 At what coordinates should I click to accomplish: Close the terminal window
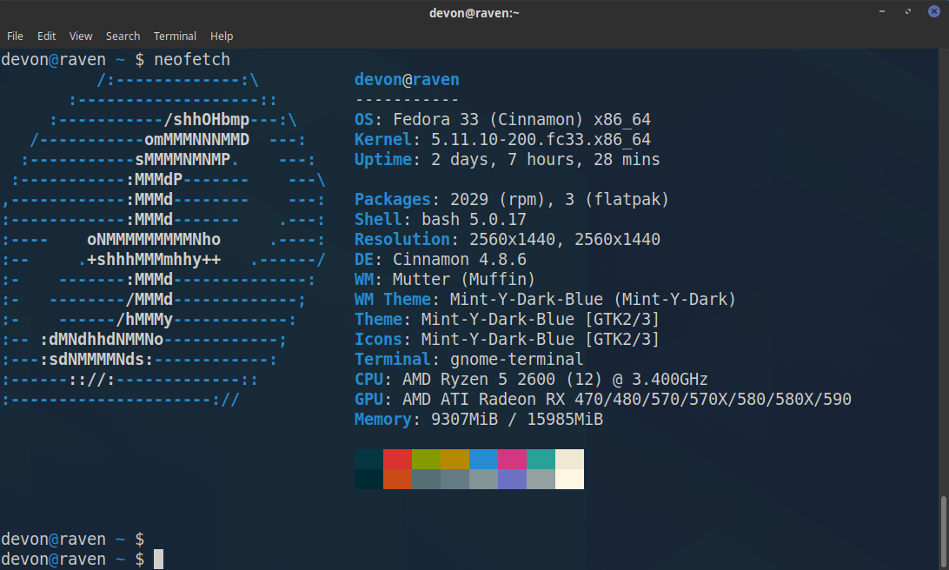934,11
